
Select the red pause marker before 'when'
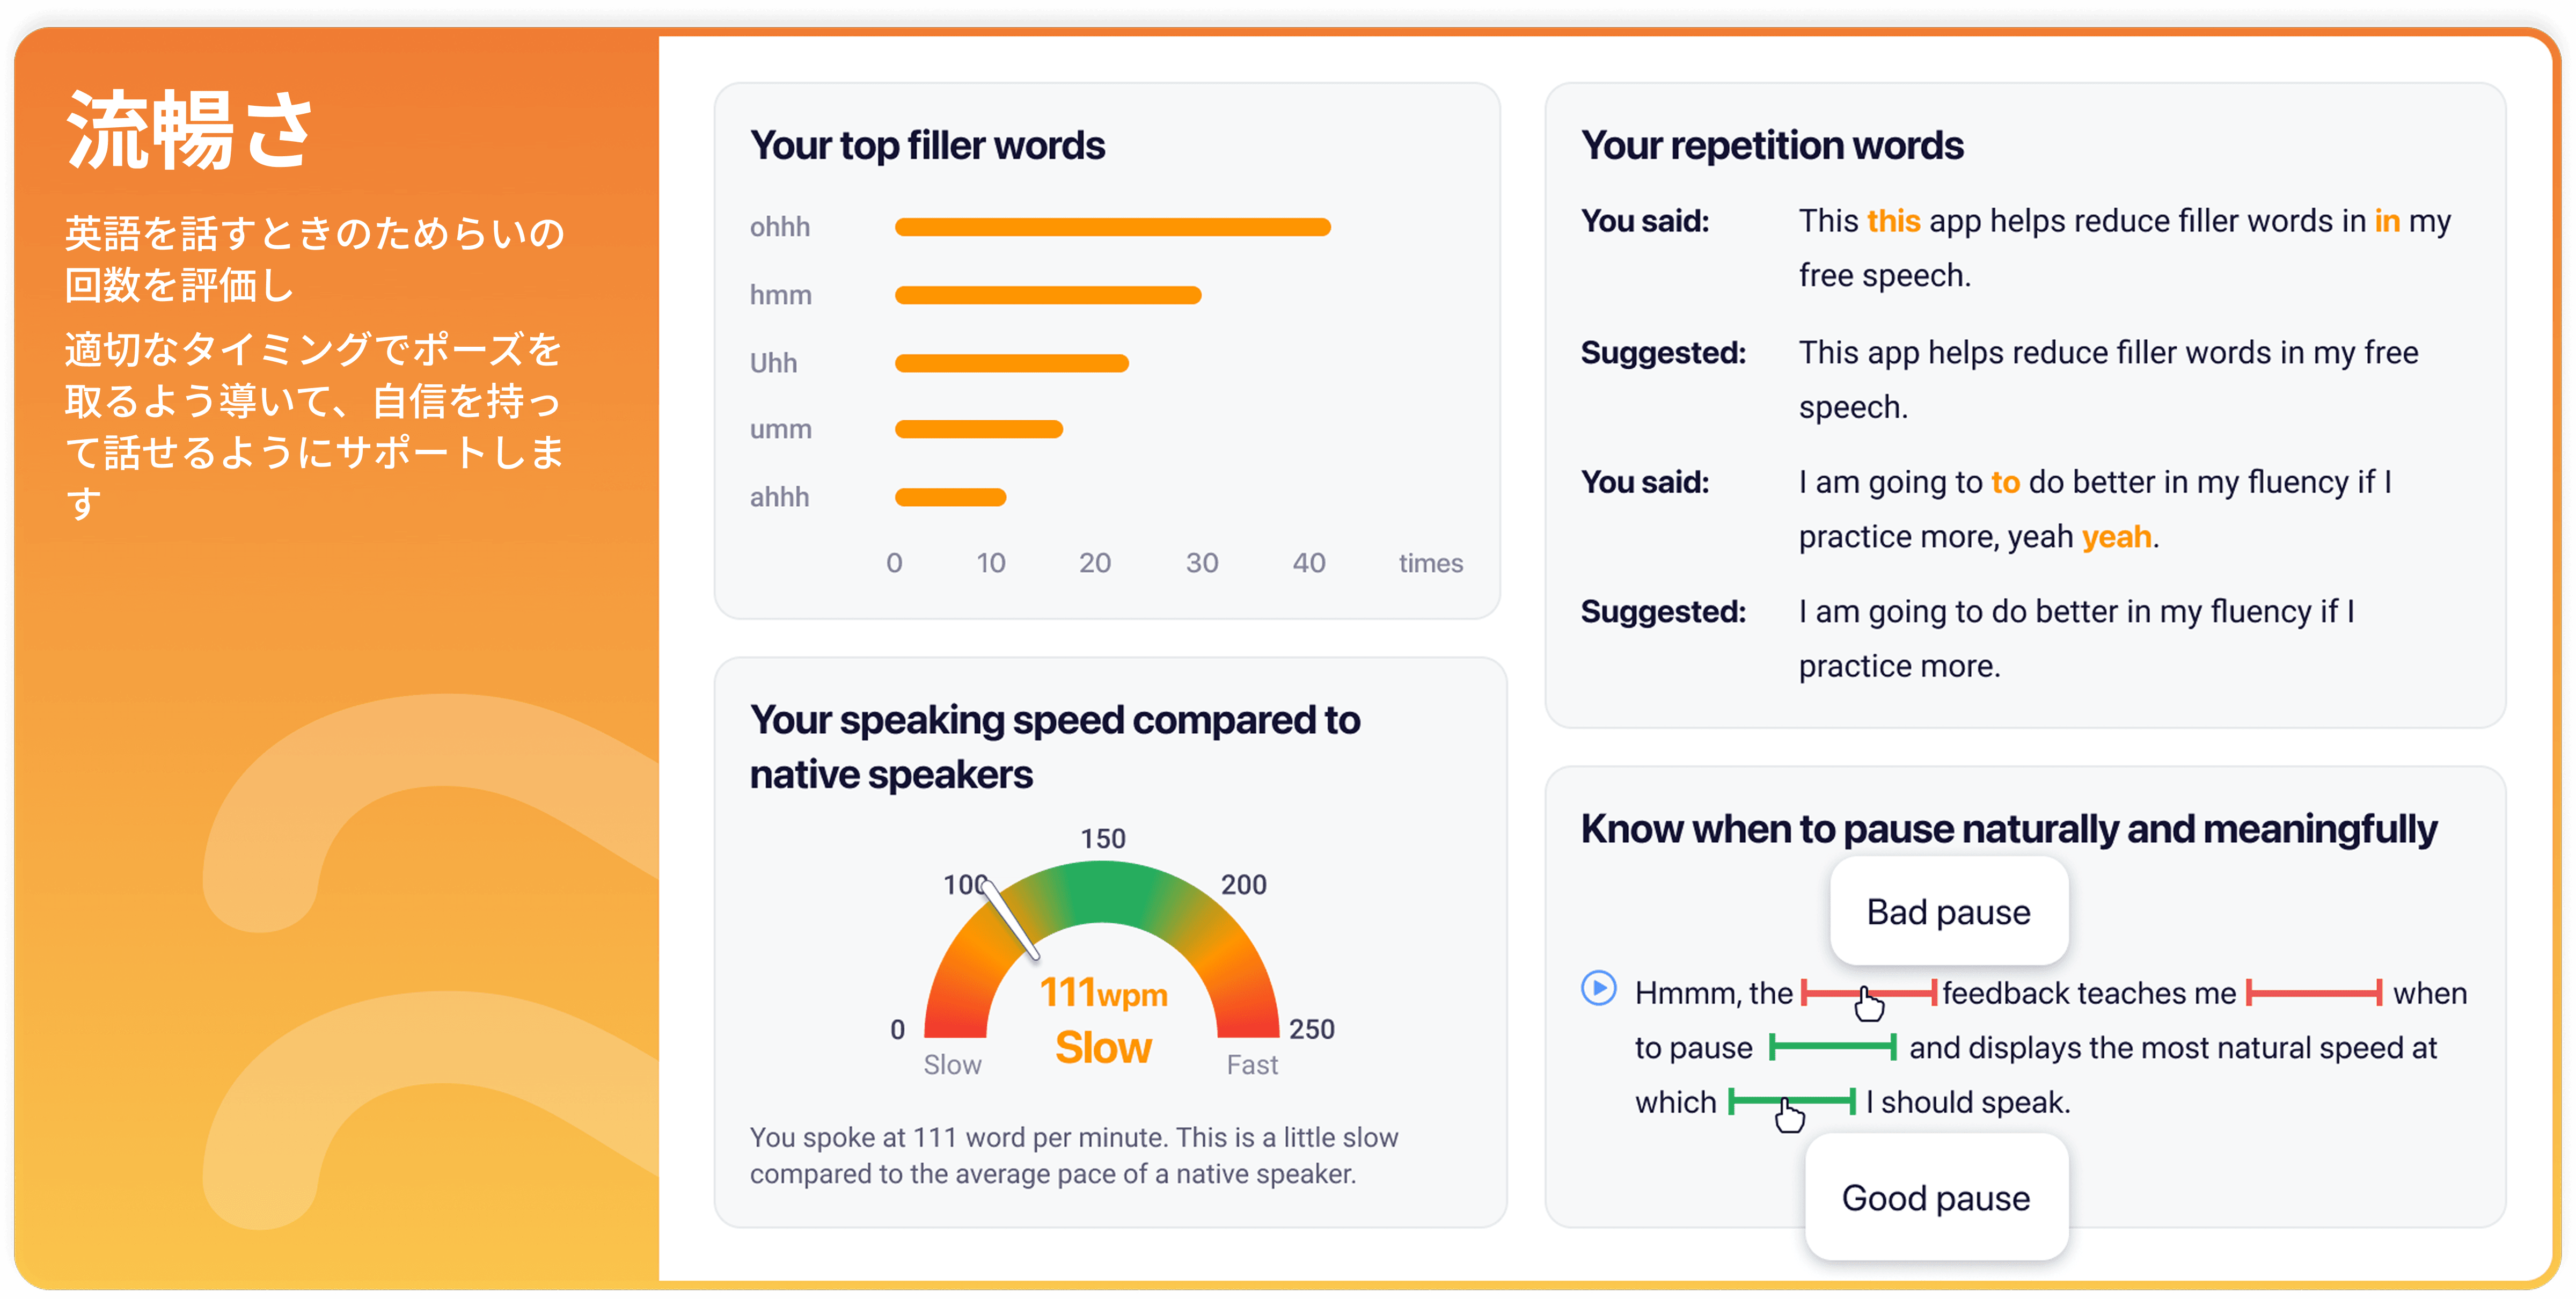[x=2314, y=993]
